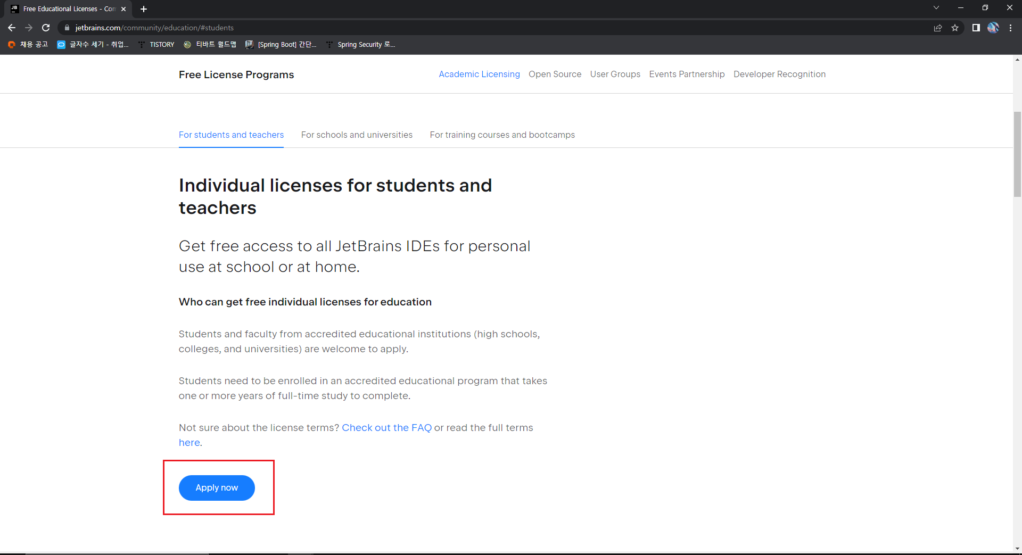Read full terms via the here link

point(189,443)
